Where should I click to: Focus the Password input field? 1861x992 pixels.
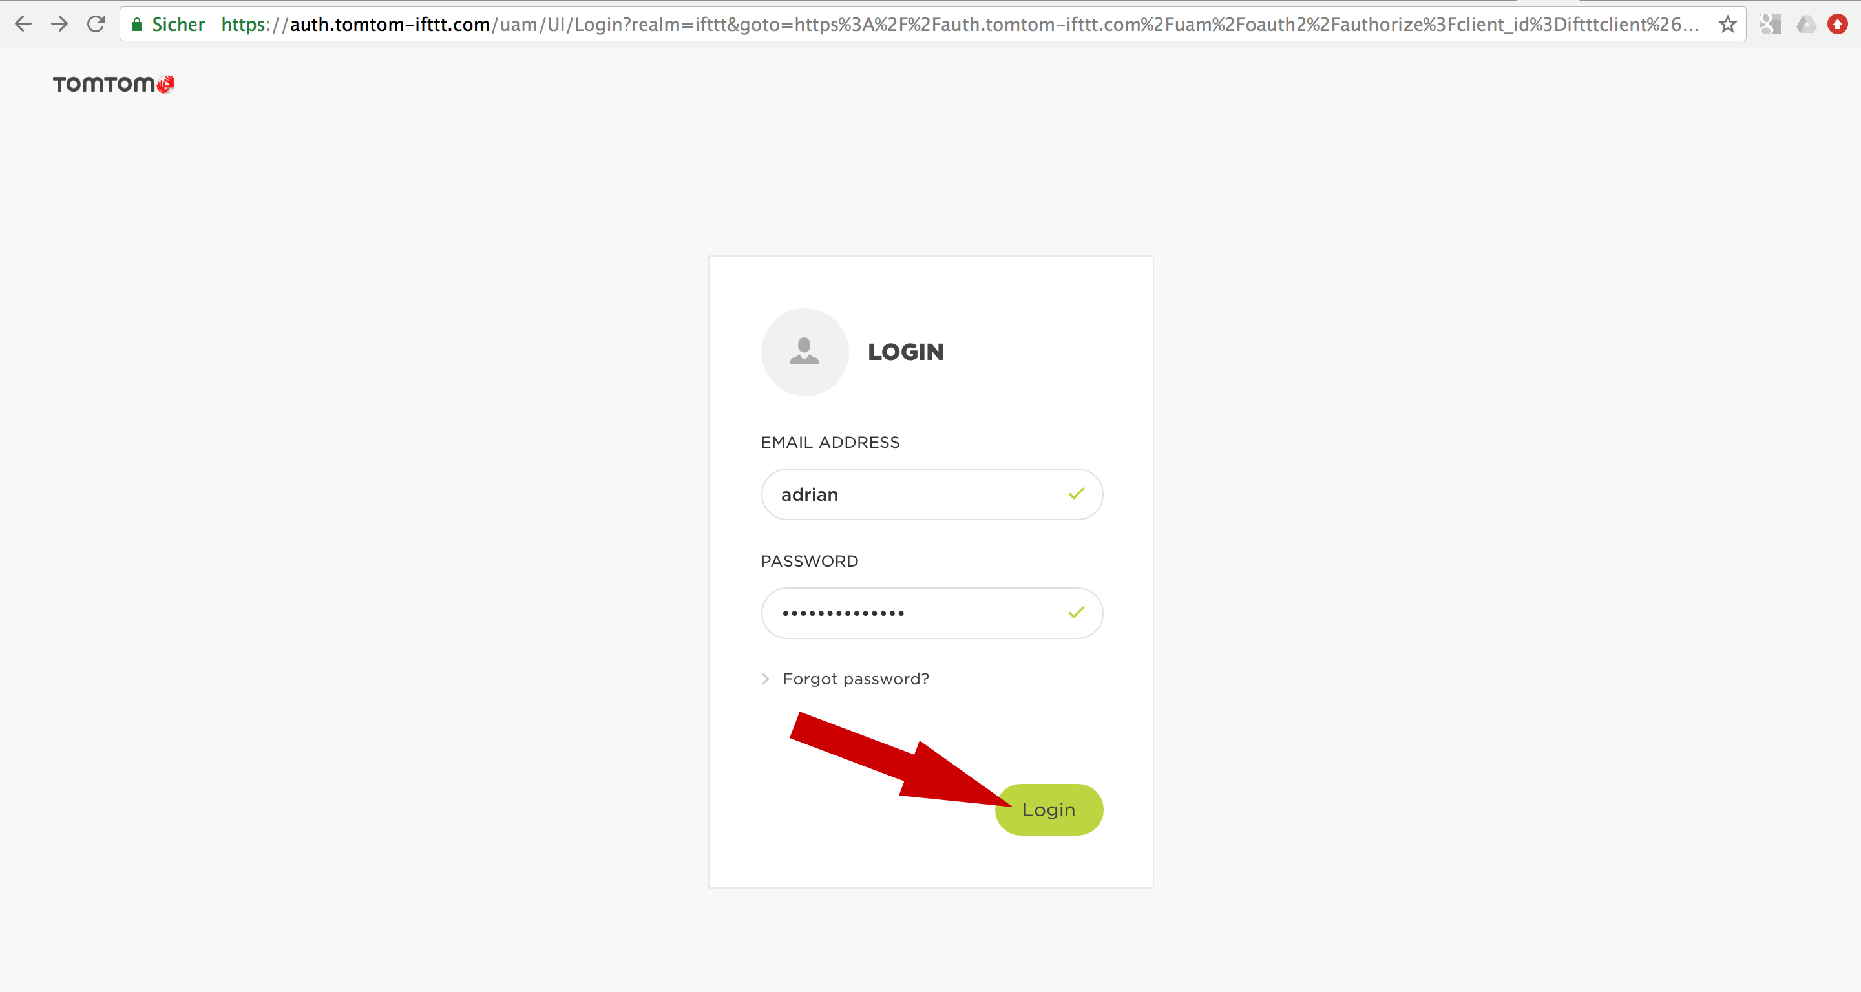click(932, 613)
